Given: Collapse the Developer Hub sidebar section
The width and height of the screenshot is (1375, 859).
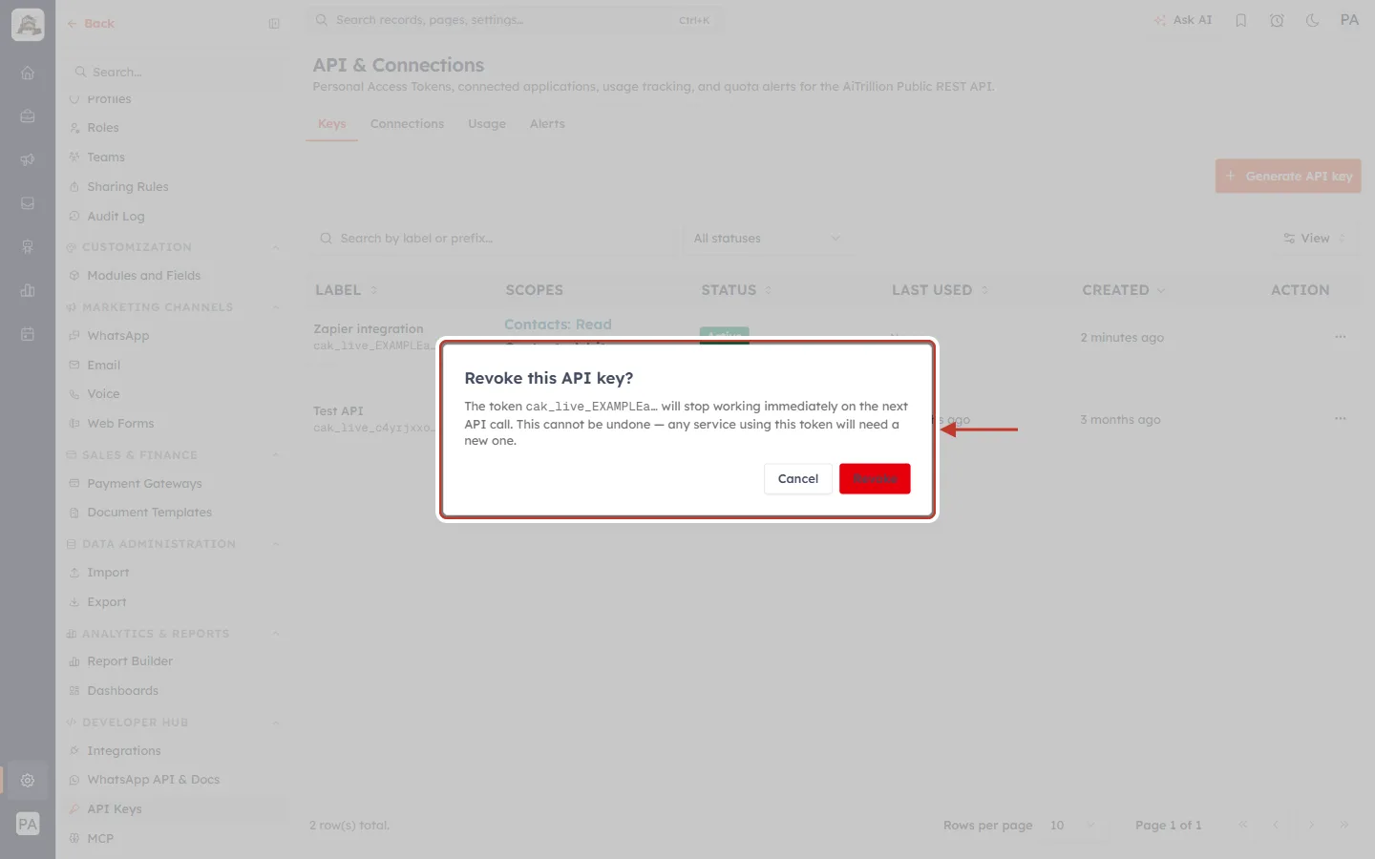Looking at the screenshot, I should (276, 723).
